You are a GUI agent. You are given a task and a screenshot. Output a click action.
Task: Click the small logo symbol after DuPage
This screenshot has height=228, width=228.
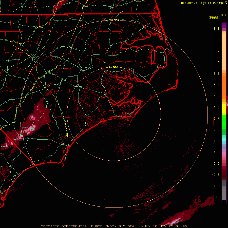(x=226, y=3)
